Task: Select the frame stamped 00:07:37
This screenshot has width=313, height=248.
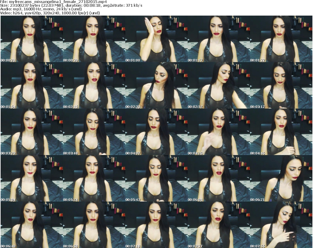Action: [x=219, y=225]
